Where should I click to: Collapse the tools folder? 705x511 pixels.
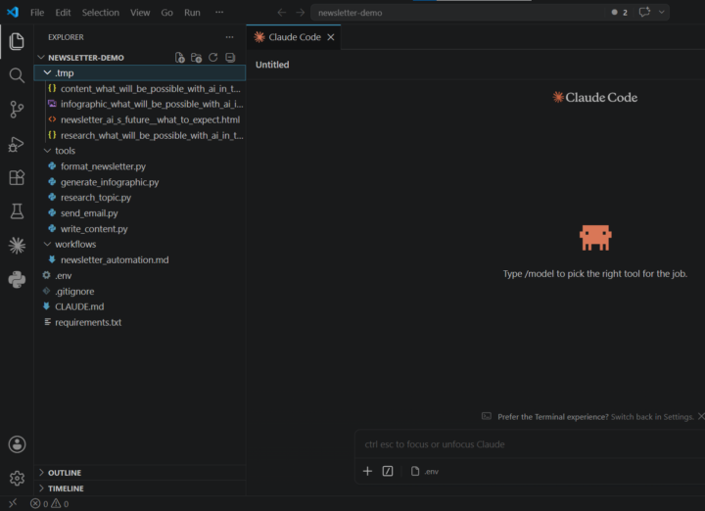[x=47, y=151]
